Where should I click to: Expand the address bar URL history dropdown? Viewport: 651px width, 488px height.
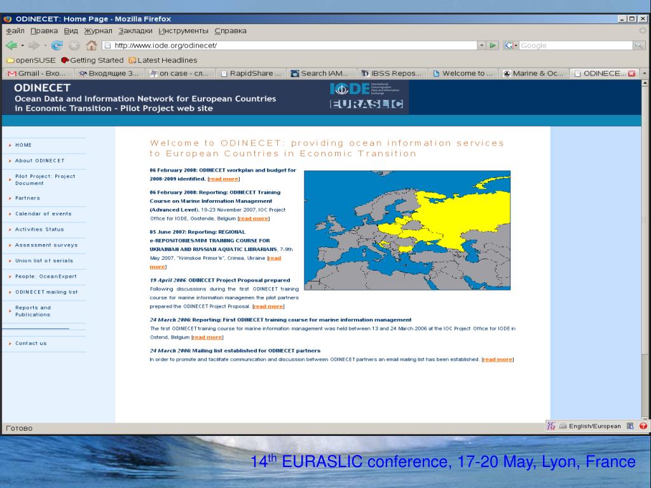click(481, 45)
